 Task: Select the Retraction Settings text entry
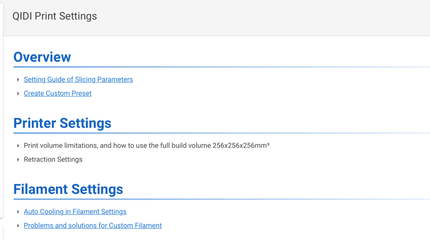(x=53, y=159)
